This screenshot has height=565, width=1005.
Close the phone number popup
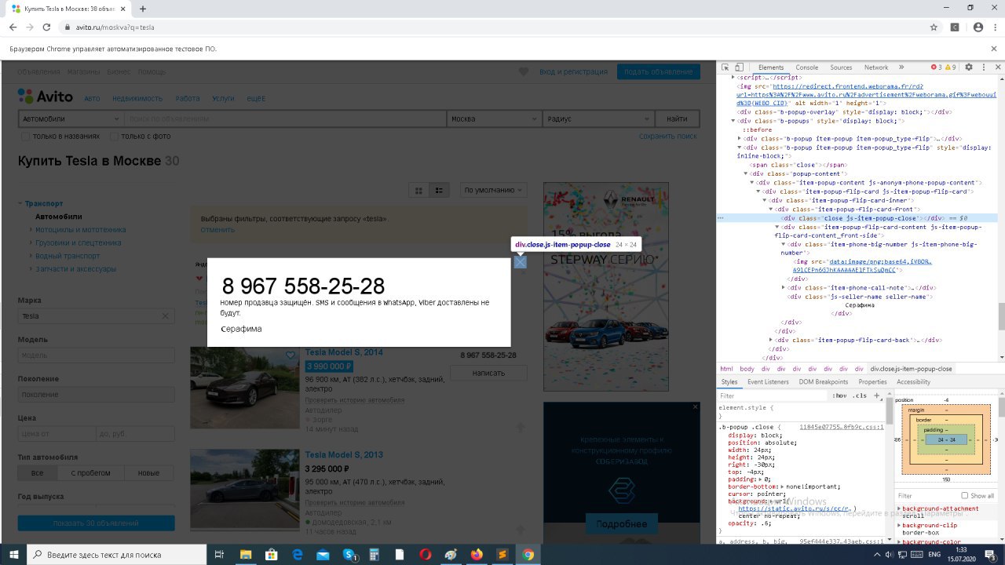click(x=520, y=262)
